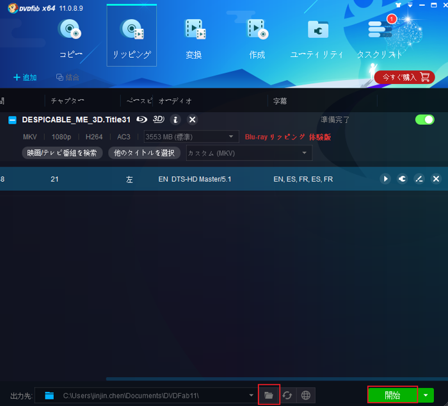Open the コピー (Copy) module
Image resolution: width=448 pixels, height=406 pixels.
coord(70,38)
